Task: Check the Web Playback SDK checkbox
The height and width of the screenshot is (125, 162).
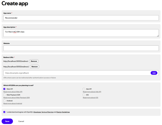Action: click(4, 95)
